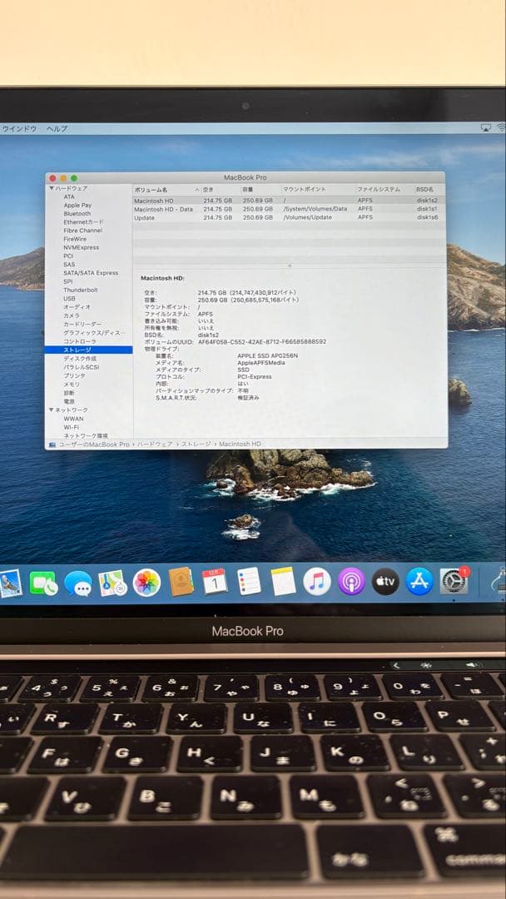Select SPI in the sidebar
This screenshot has width=506, height=899.
[x=67, y=281]
